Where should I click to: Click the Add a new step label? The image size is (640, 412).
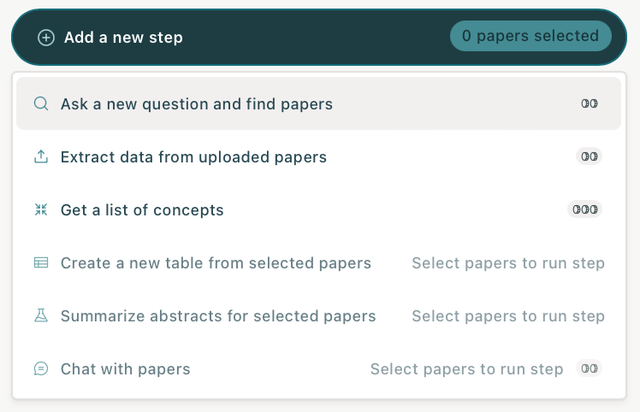123,38
